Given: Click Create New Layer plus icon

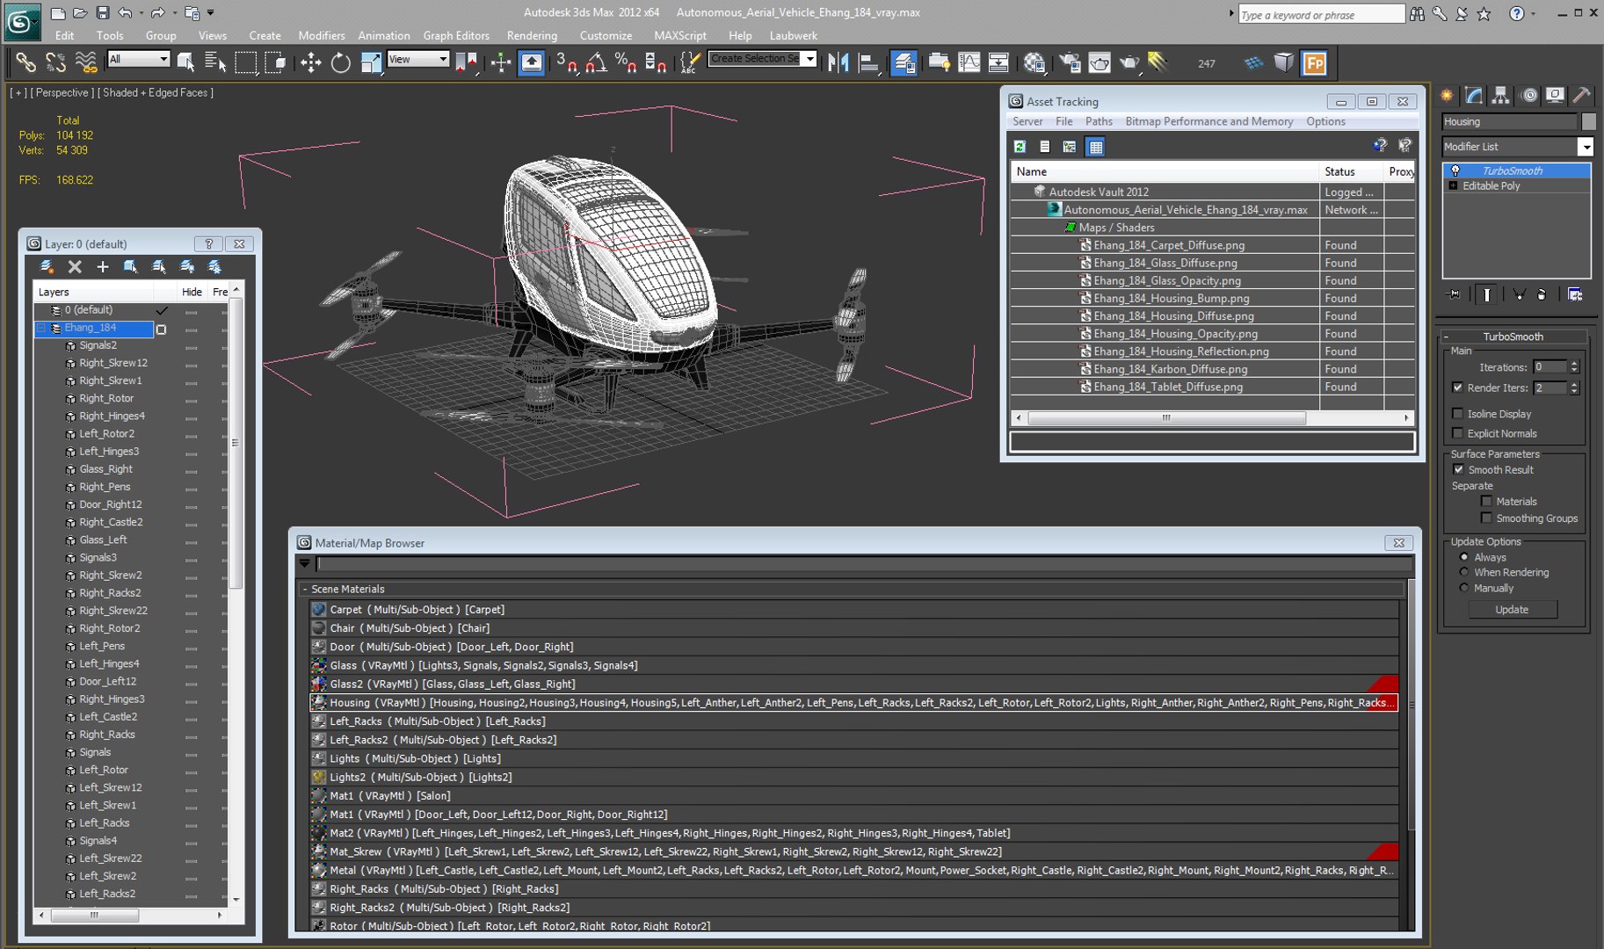Looking at the screenshot, I should click(x=103, y=266).
